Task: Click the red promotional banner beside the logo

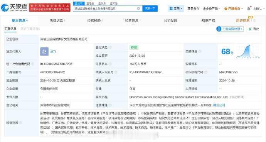Action: [49, 8]
